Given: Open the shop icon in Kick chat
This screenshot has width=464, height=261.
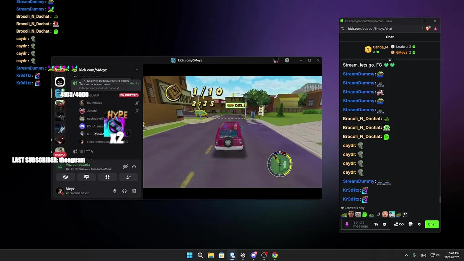Looking at the screenshot, I should click(x=410, y=224).
